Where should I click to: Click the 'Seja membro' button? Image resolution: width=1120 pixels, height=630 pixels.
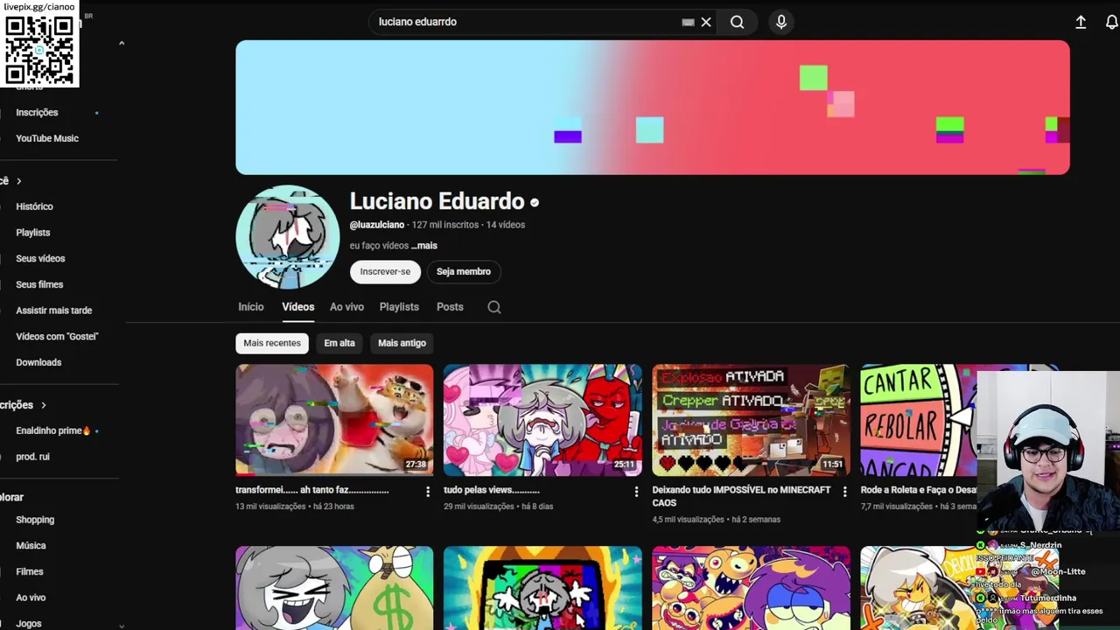[464, 271]
